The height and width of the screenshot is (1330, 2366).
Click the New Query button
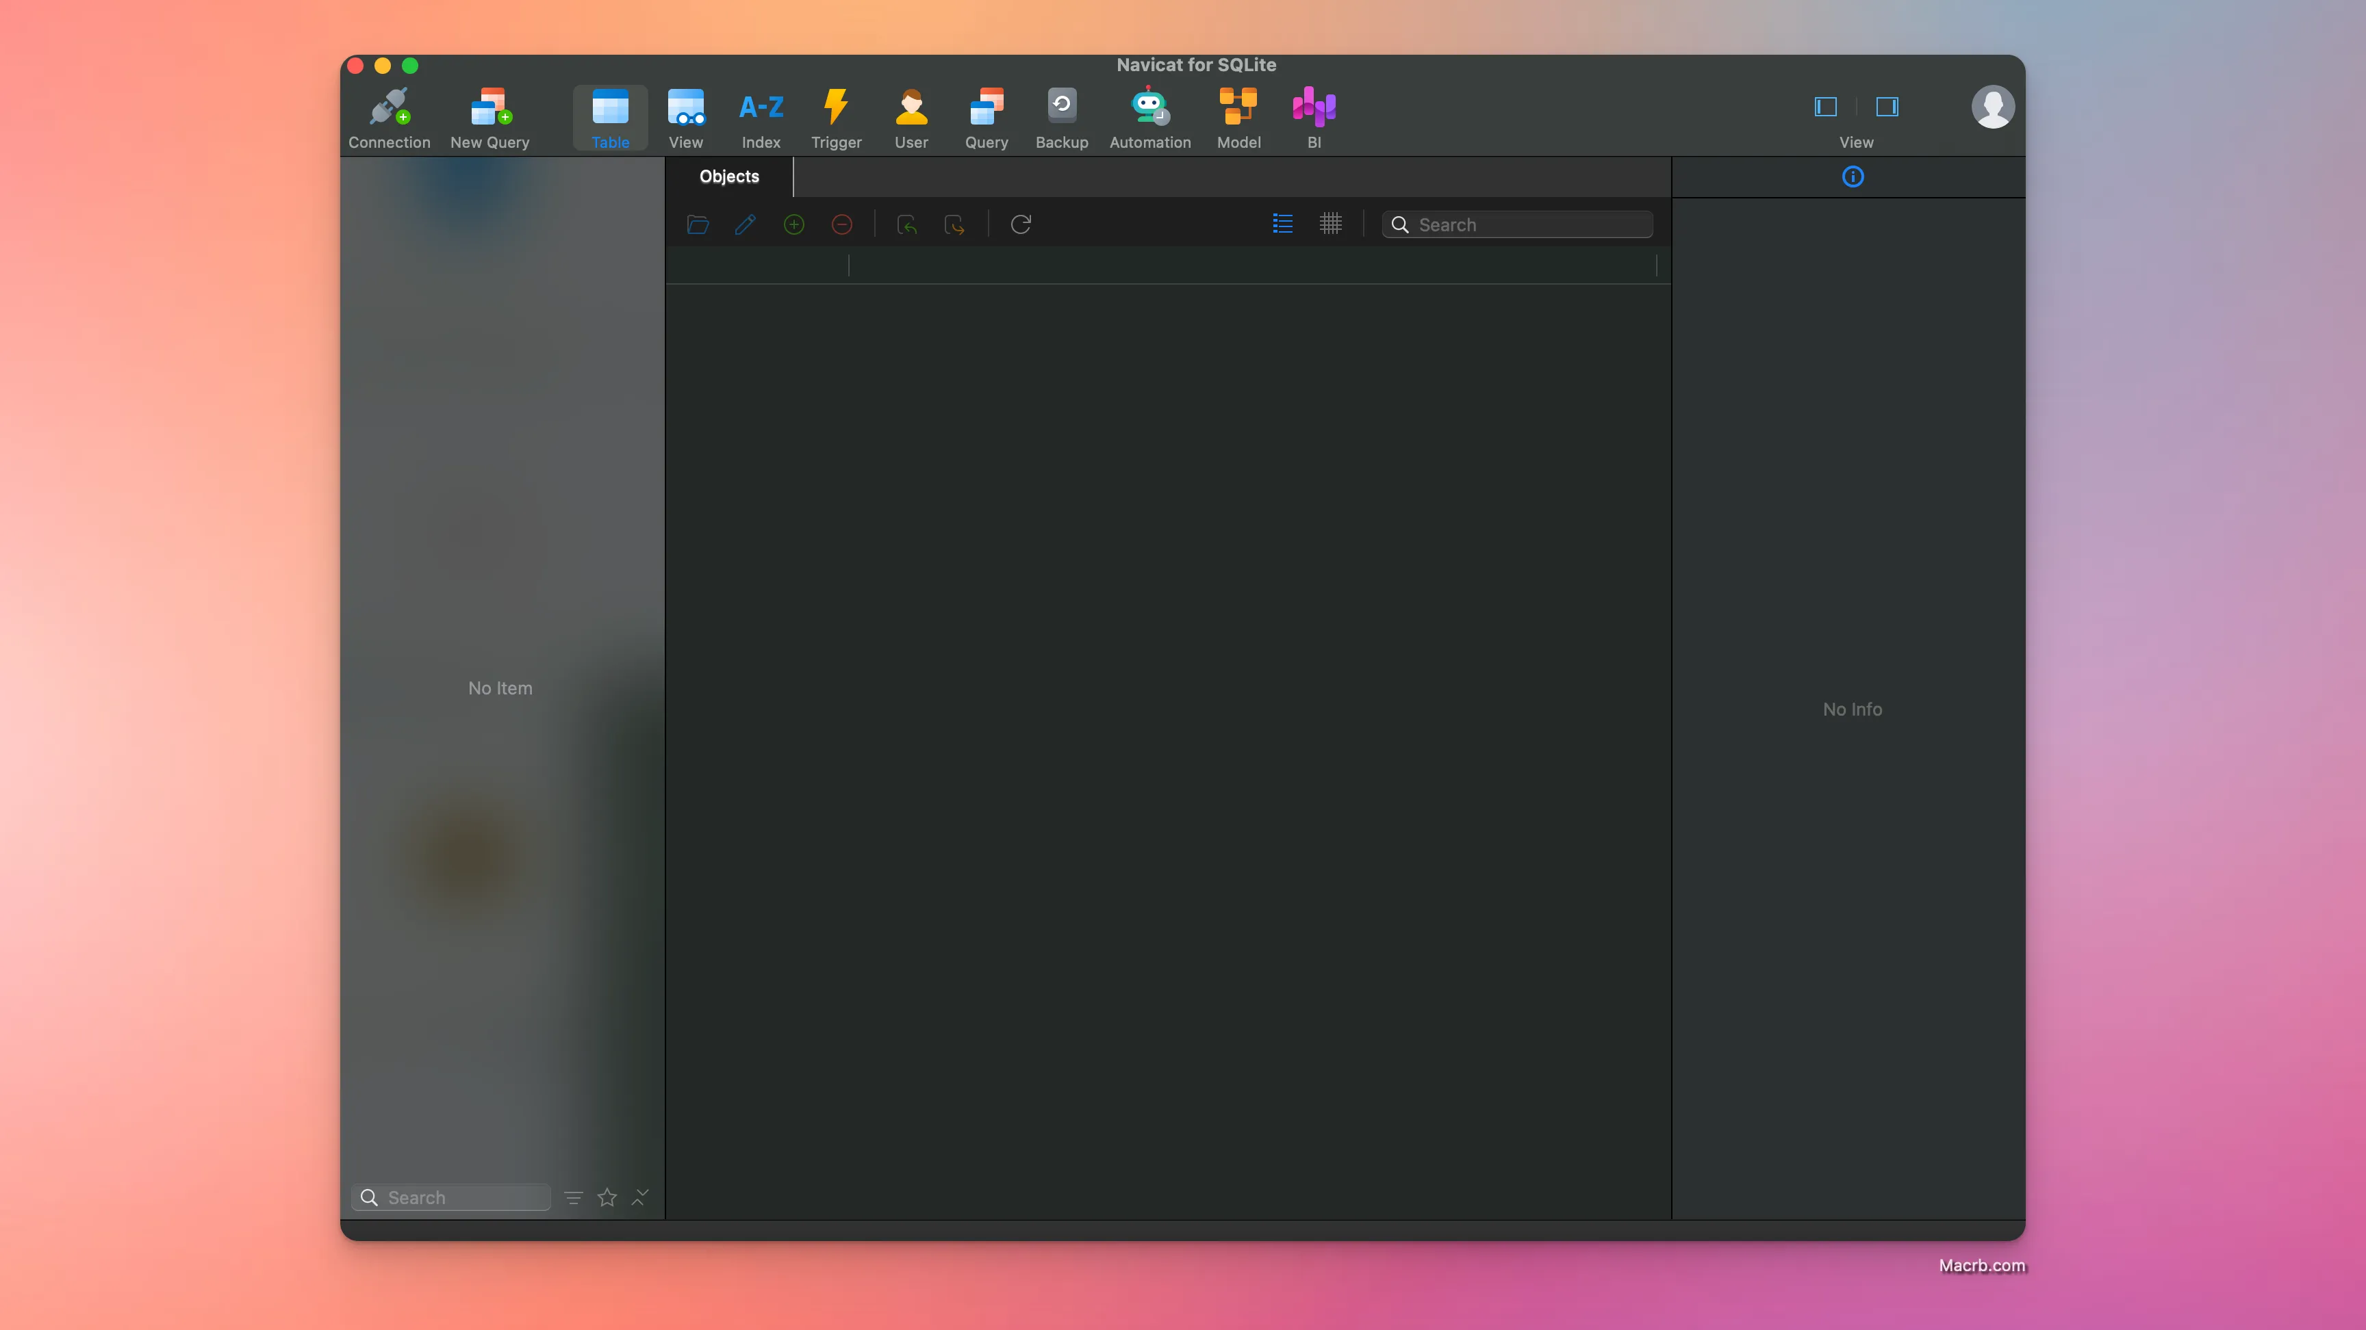[489, 117]
